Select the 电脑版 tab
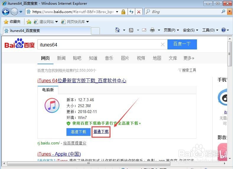The width and height of the screenshot is (233, 169). [48, 90]
